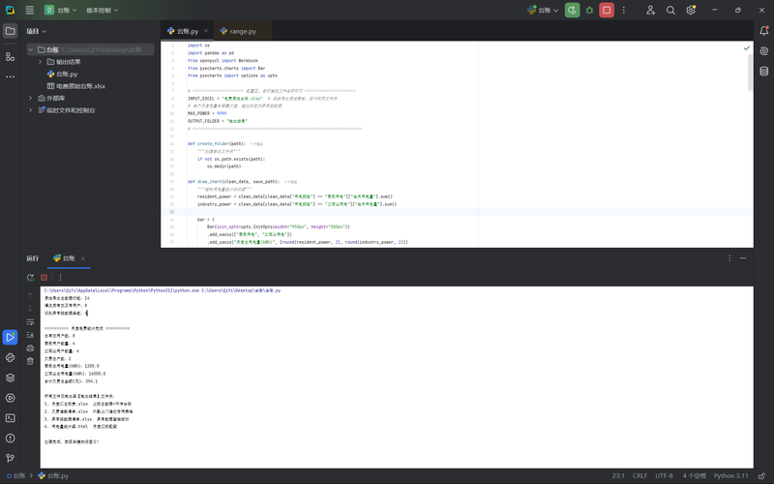Open 项目 view dropdown
The image size is (774, 484).
tap(37, 31)
